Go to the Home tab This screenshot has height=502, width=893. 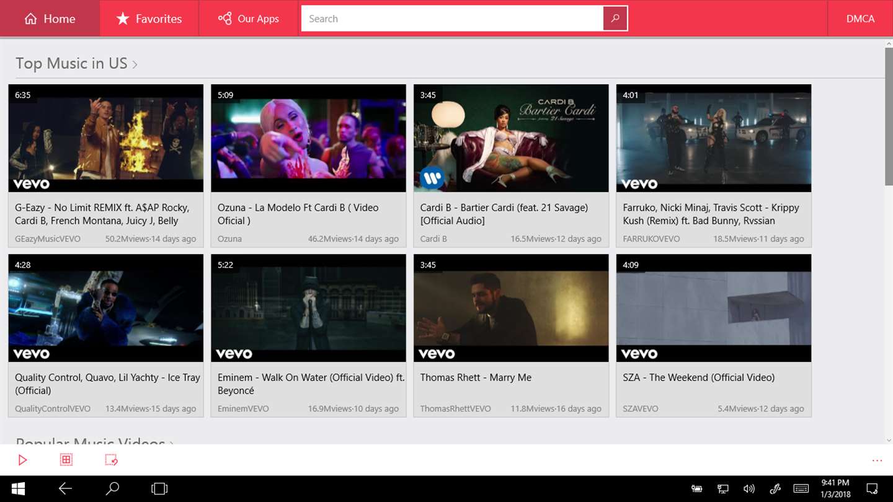click(x=50, y=19)
